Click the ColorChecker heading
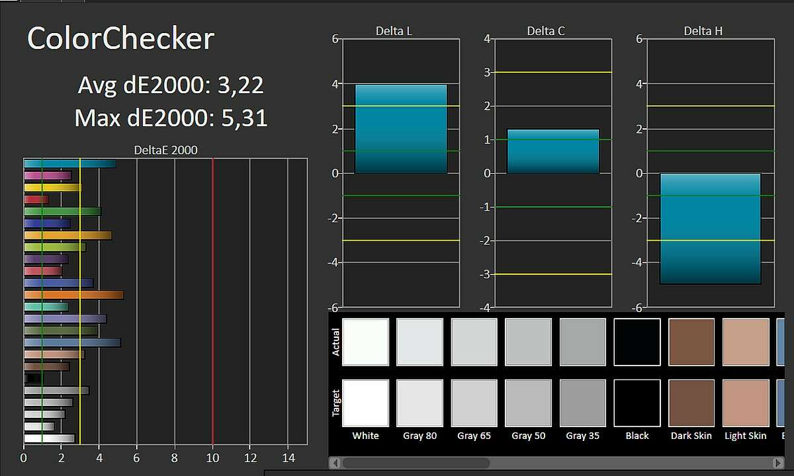794x476 pixels. point(120,39)
